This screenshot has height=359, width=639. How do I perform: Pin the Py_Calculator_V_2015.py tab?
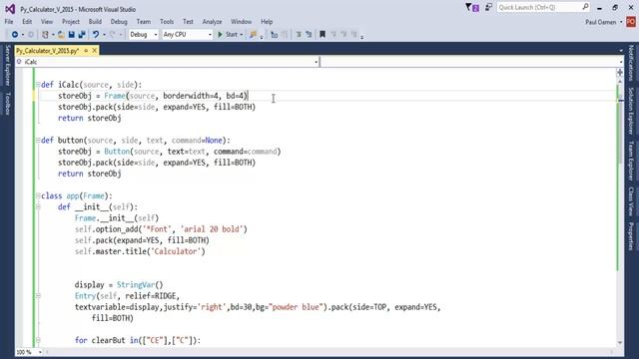(86, 51)
